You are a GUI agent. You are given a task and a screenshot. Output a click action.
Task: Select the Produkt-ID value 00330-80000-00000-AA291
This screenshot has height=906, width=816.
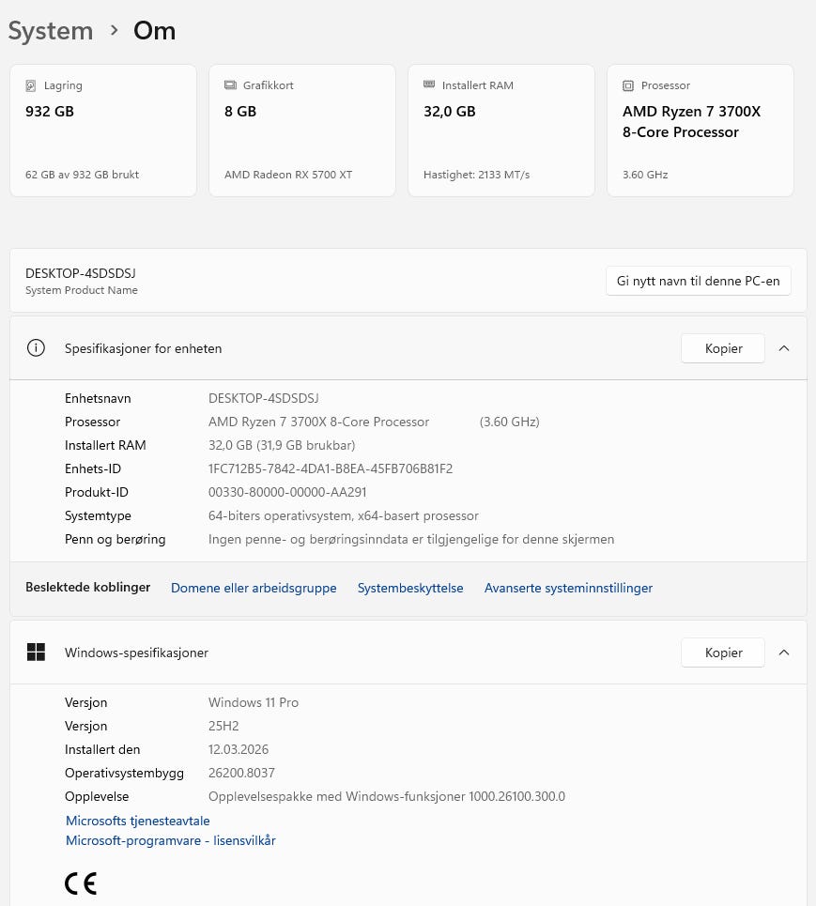[x=287, y=492]
